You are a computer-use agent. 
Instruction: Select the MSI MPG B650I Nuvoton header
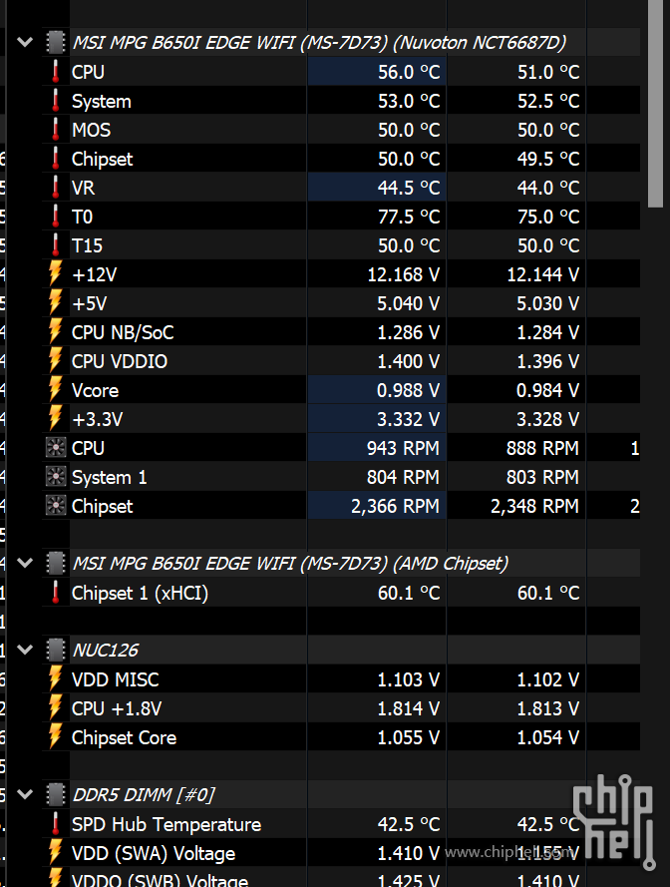[x=319, y=43]
